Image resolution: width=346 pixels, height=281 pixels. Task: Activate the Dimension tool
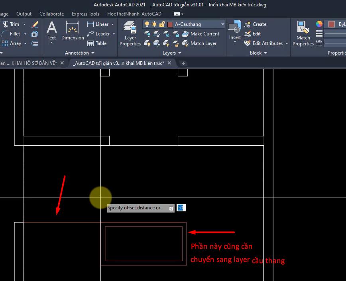pyautogui.click(x=73, y=31)
